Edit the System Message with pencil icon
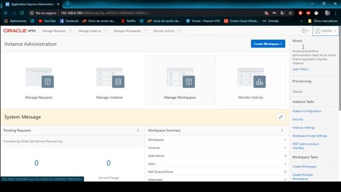Image resolution: width=341 pixels, height=192 pixels. (281, 117)
